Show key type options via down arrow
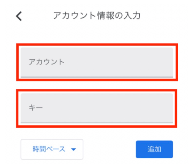The image size is (193, 164). pos(73,149)
